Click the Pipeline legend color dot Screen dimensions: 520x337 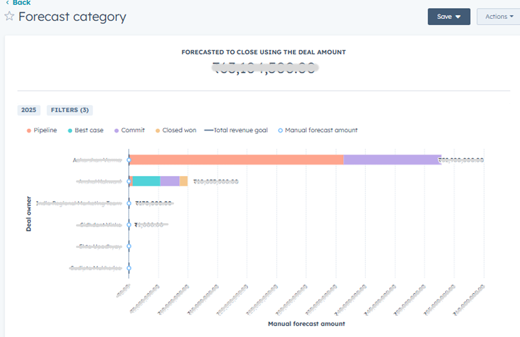28,130
